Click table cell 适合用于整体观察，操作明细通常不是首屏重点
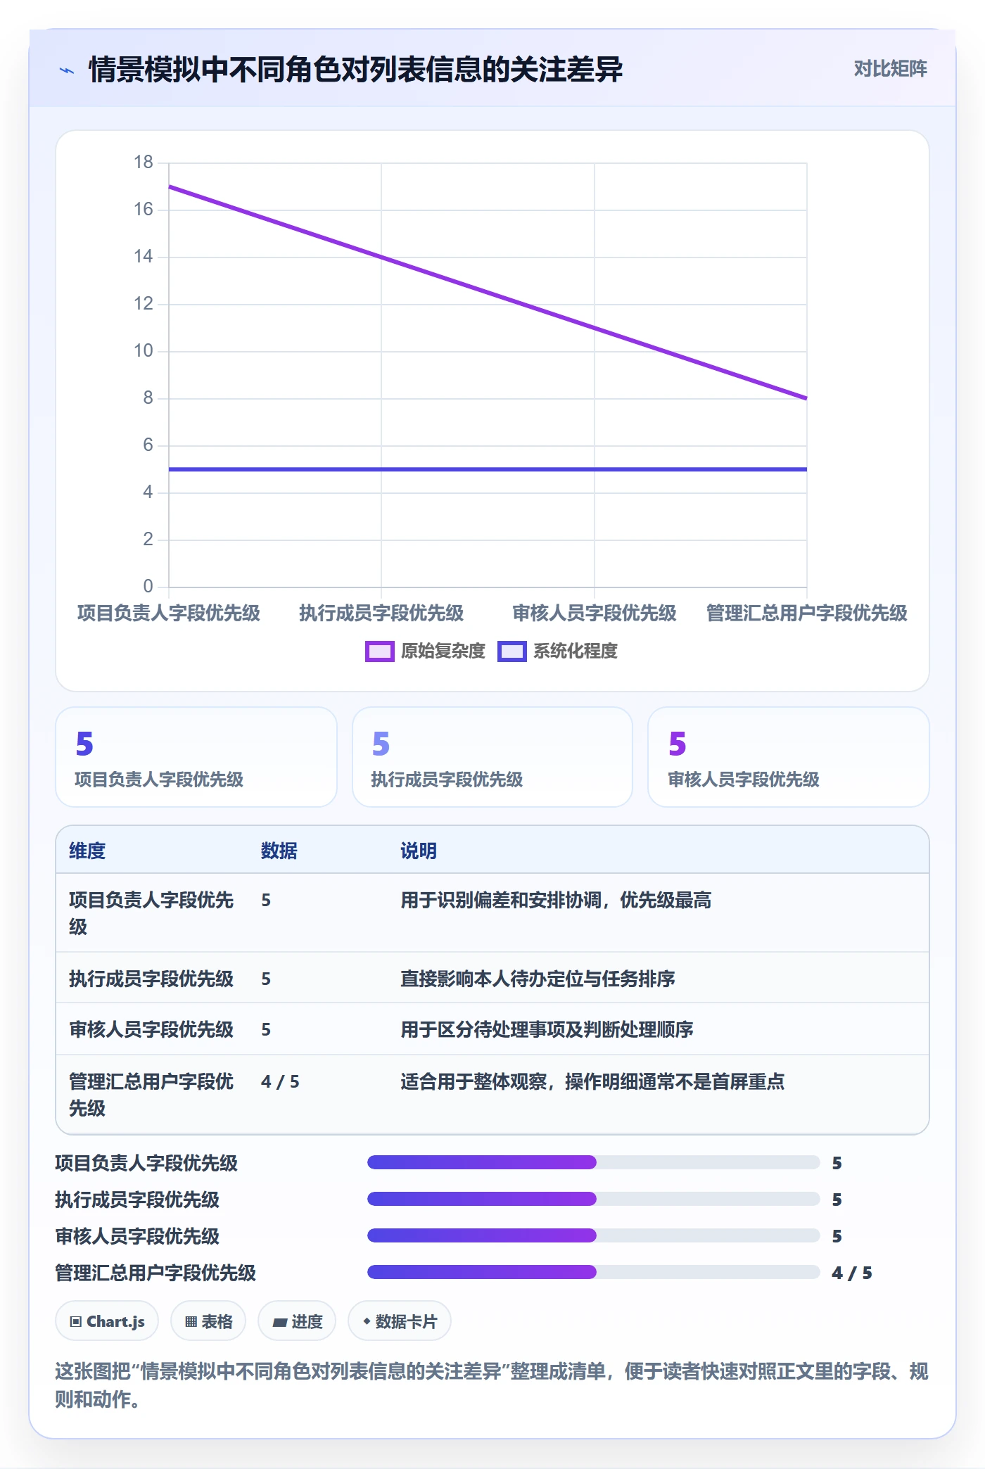The width and height of the screenshot is (985, 1469). (592, 1081)
